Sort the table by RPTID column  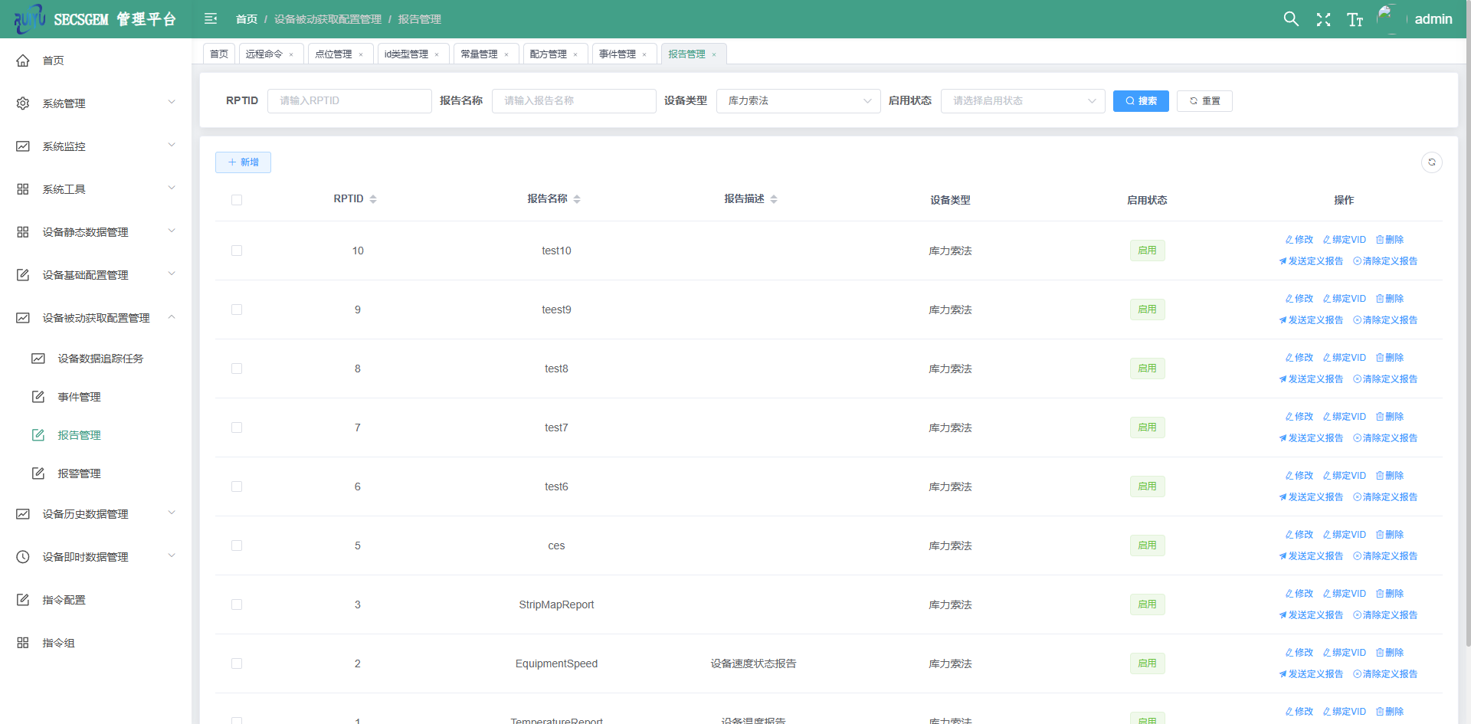[x=373, y=199]
